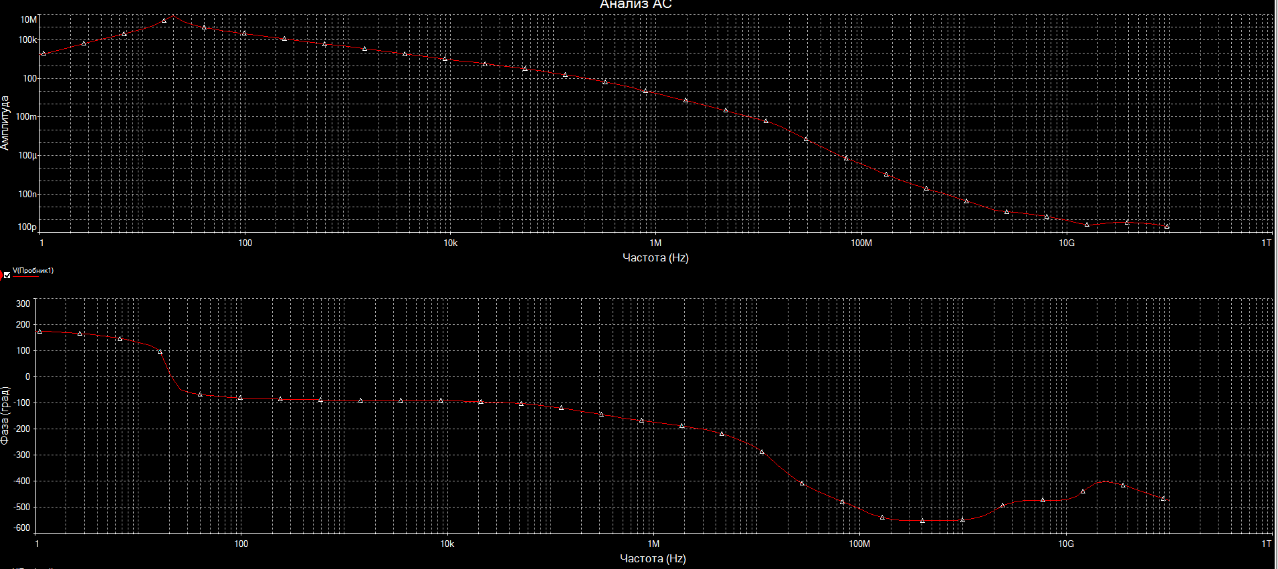Click the 'Фаза (град)' vertical axis label
The image size is (1278, 569).
pyautogui.click(x=5, y=415)
